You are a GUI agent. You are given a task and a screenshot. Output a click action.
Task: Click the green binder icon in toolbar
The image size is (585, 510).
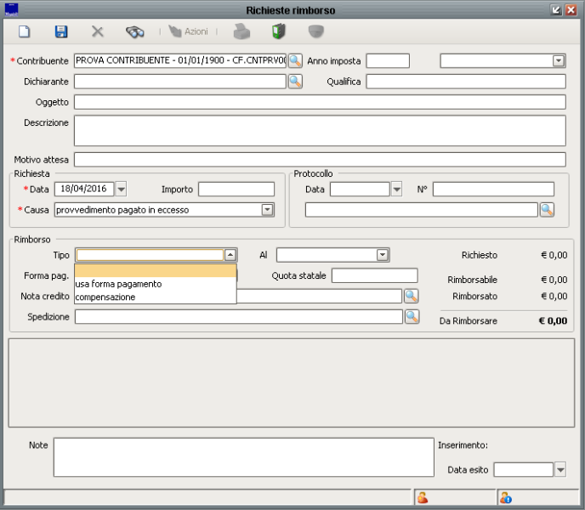click(x=279, y=31)
